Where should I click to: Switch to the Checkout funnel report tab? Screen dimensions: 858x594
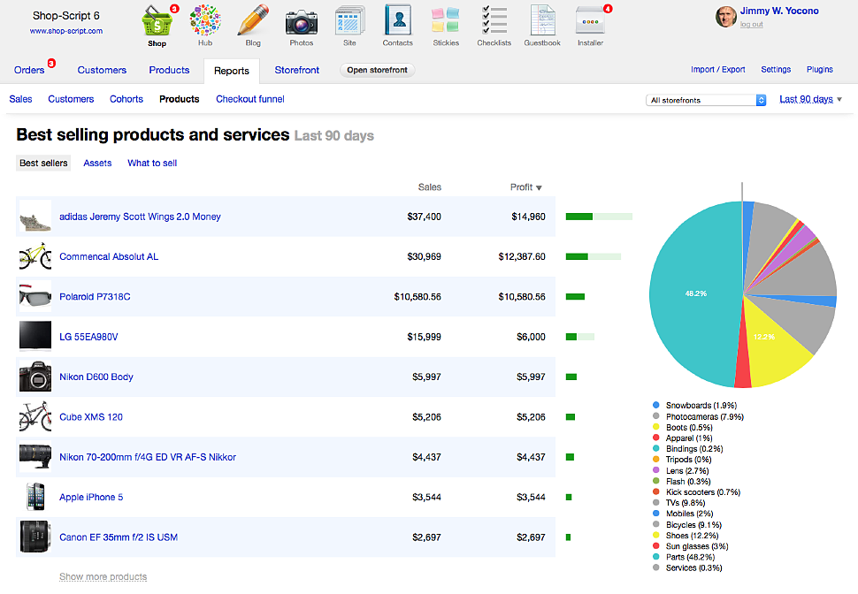249,99
